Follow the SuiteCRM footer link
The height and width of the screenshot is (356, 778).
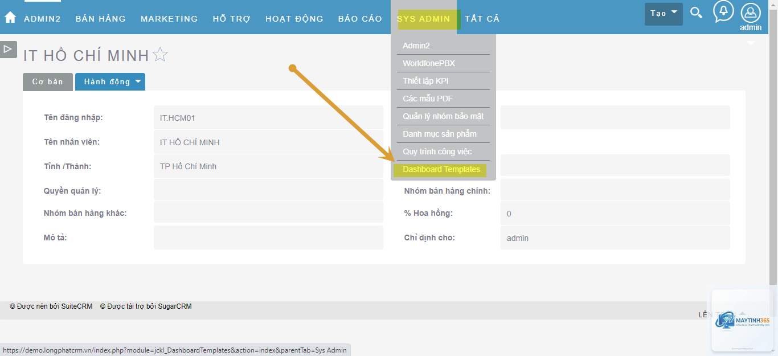coord(51,306)
